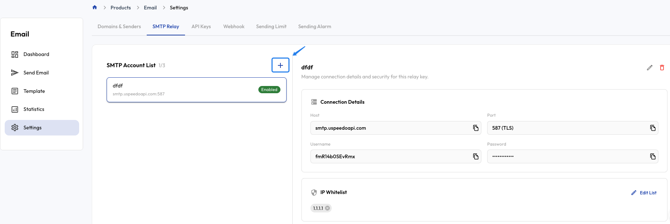Screen dimensions: 670x224
Task: Copy the Port value 587 (TLS)
Action: (x=652, y=128)
